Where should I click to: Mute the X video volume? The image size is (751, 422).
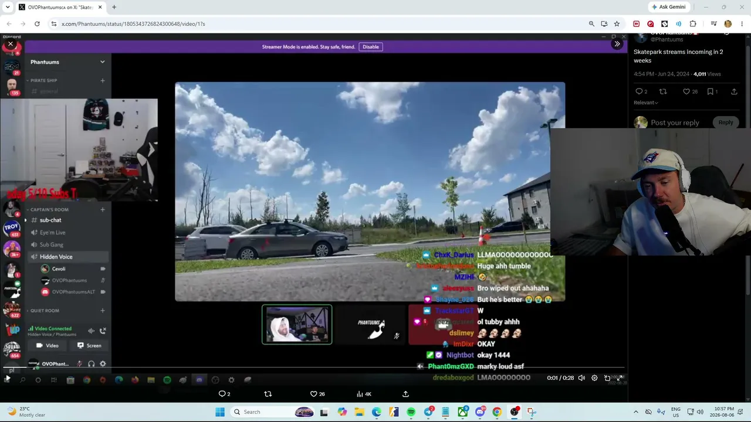pos(581,378)
